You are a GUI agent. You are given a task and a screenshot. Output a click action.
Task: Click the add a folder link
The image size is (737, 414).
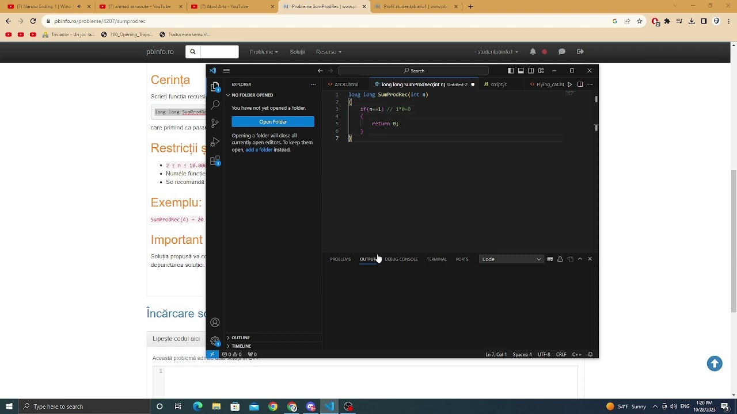(x=259, y=149)
